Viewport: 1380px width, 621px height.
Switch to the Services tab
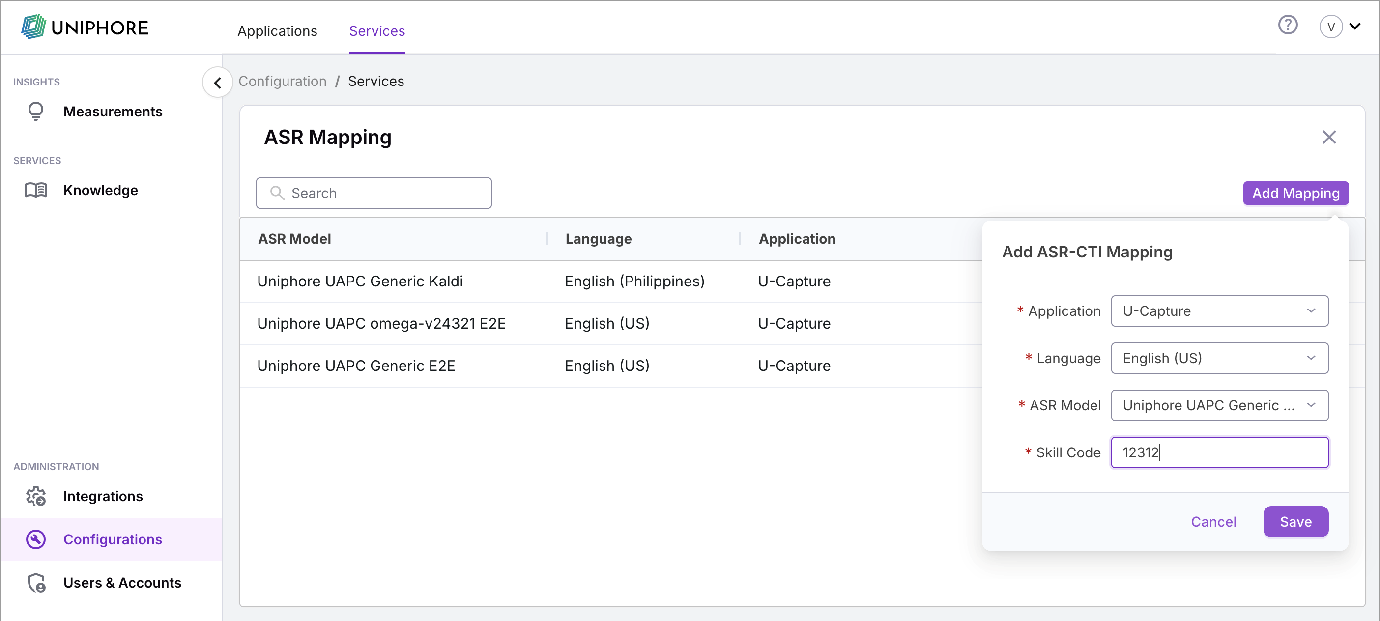(x=377, y=31)
